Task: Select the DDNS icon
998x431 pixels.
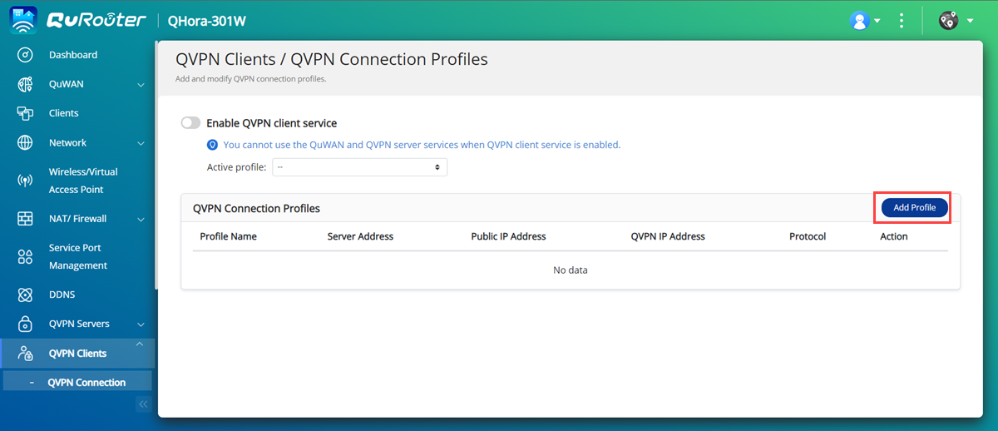Action: (25, 295)
